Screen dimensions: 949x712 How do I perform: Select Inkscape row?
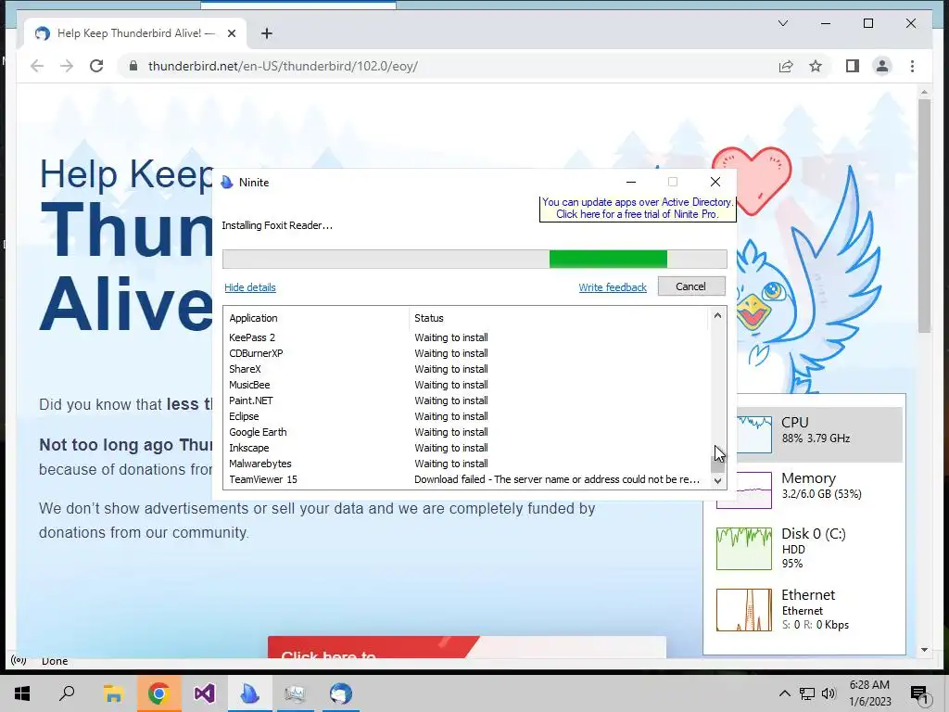[466, 448]
